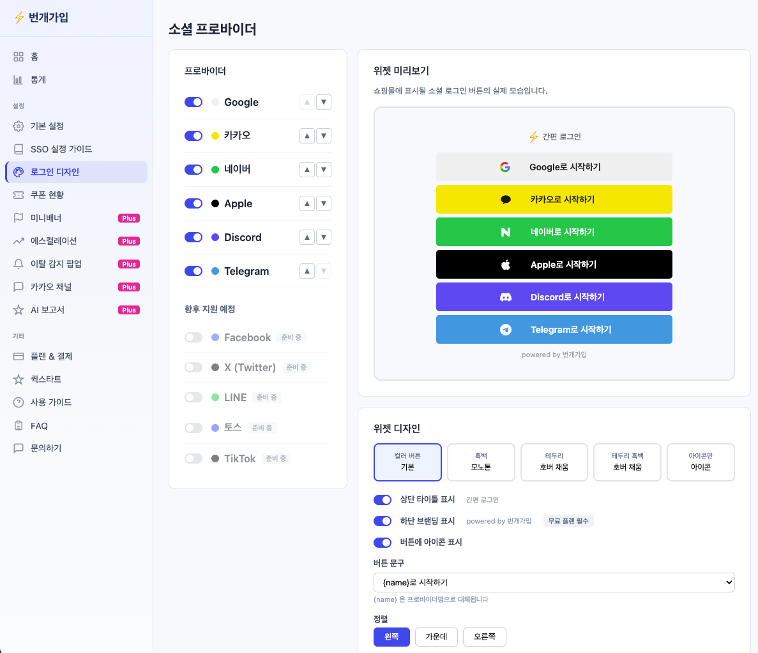Choose the icon-only widget design card
The width and height of the screenshot is (758, 653).
[701, 462]
